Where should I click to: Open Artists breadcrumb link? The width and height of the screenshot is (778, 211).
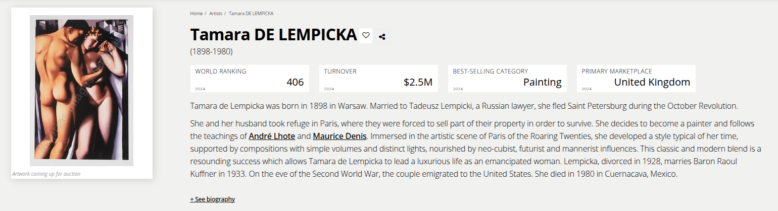tap(216, 13)
